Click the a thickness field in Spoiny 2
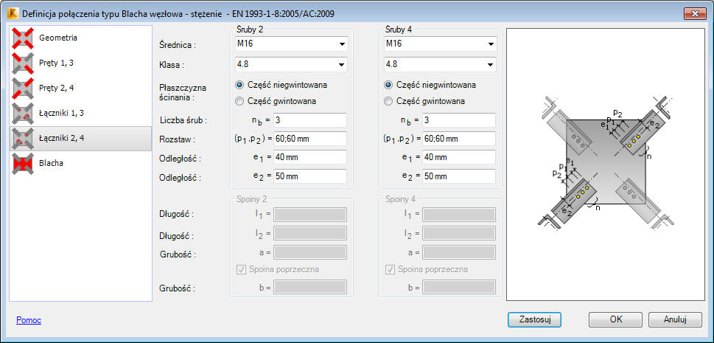The image size is (714, 343). point(310,252)
